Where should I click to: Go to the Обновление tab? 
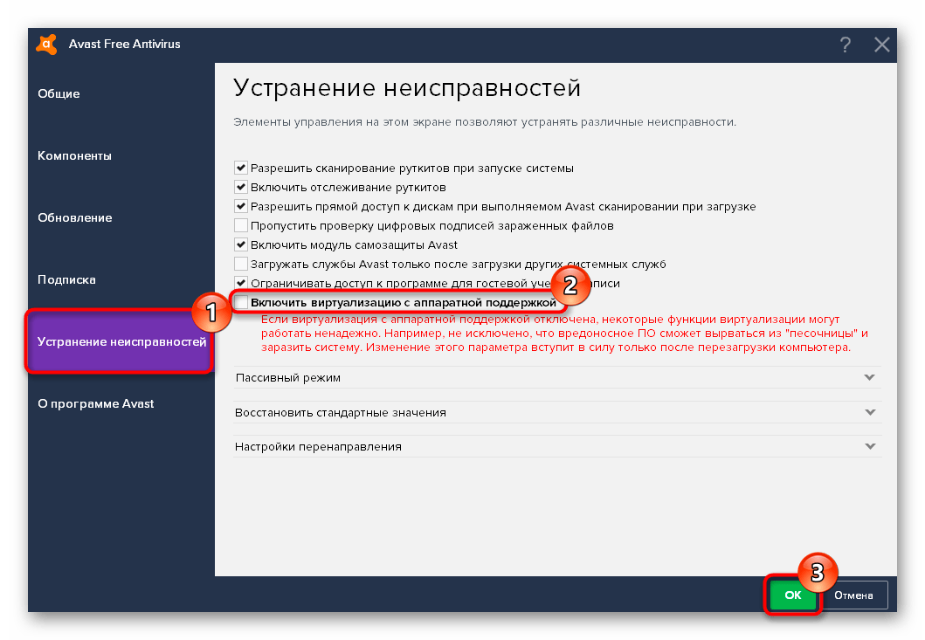[74, 217]
